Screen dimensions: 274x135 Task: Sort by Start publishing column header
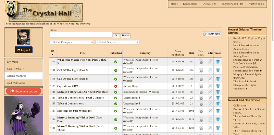coord(178,53)
